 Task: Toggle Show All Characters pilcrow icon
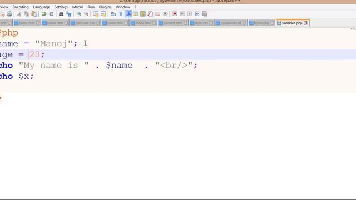click(121, 14)
